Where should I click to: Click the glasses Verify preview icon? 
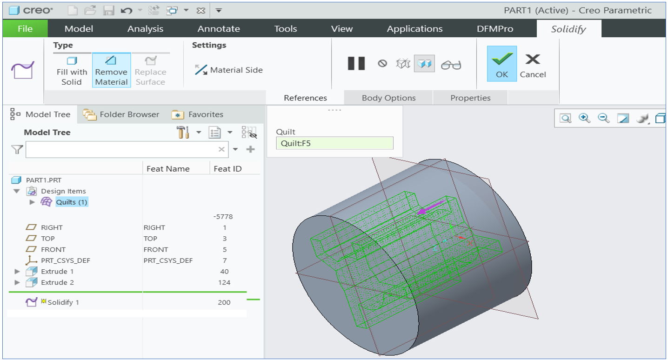pos(451,65)
